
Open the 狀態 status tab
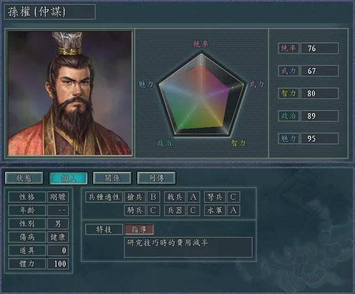[24, 178]
